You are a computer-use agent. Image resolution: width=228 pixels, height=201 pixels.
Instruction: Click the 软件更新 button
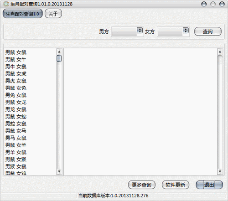point(176,185)
